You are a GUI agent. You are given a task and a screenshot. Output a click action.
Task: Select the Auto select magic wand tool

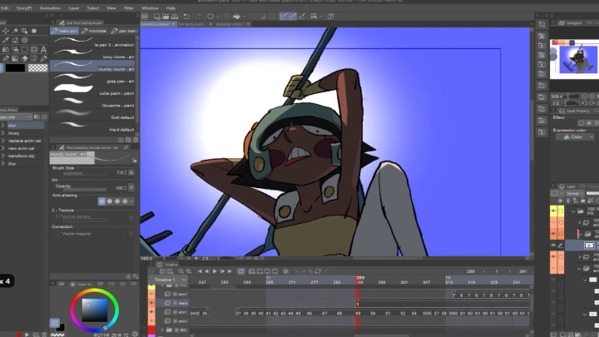(15, 31)
